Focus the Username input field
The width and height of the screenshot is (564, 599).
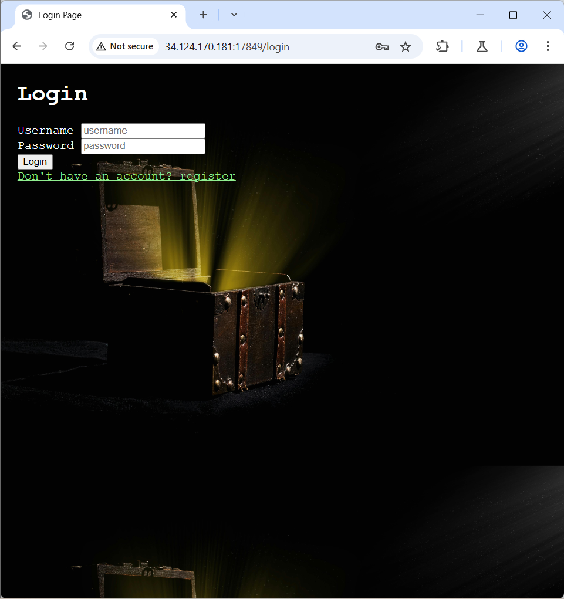(143, 131)
